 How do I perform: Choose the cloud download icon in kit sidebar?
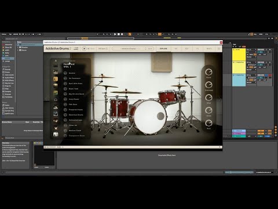pos(56,100)
